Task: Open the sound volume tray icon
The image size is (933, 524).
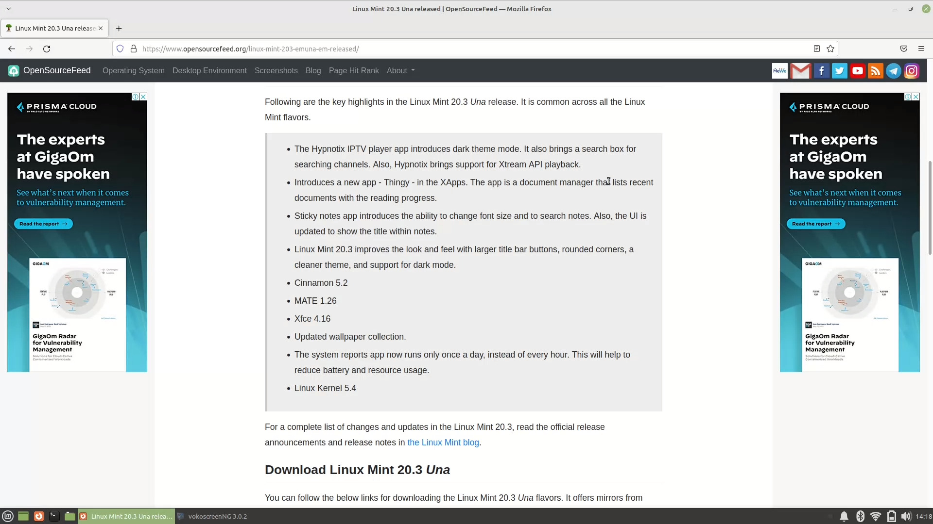Action: (906, 516)
